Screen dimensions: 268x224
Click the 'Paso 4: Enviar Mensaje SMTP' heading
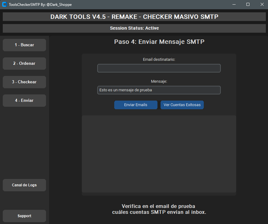tap(159, 42)
